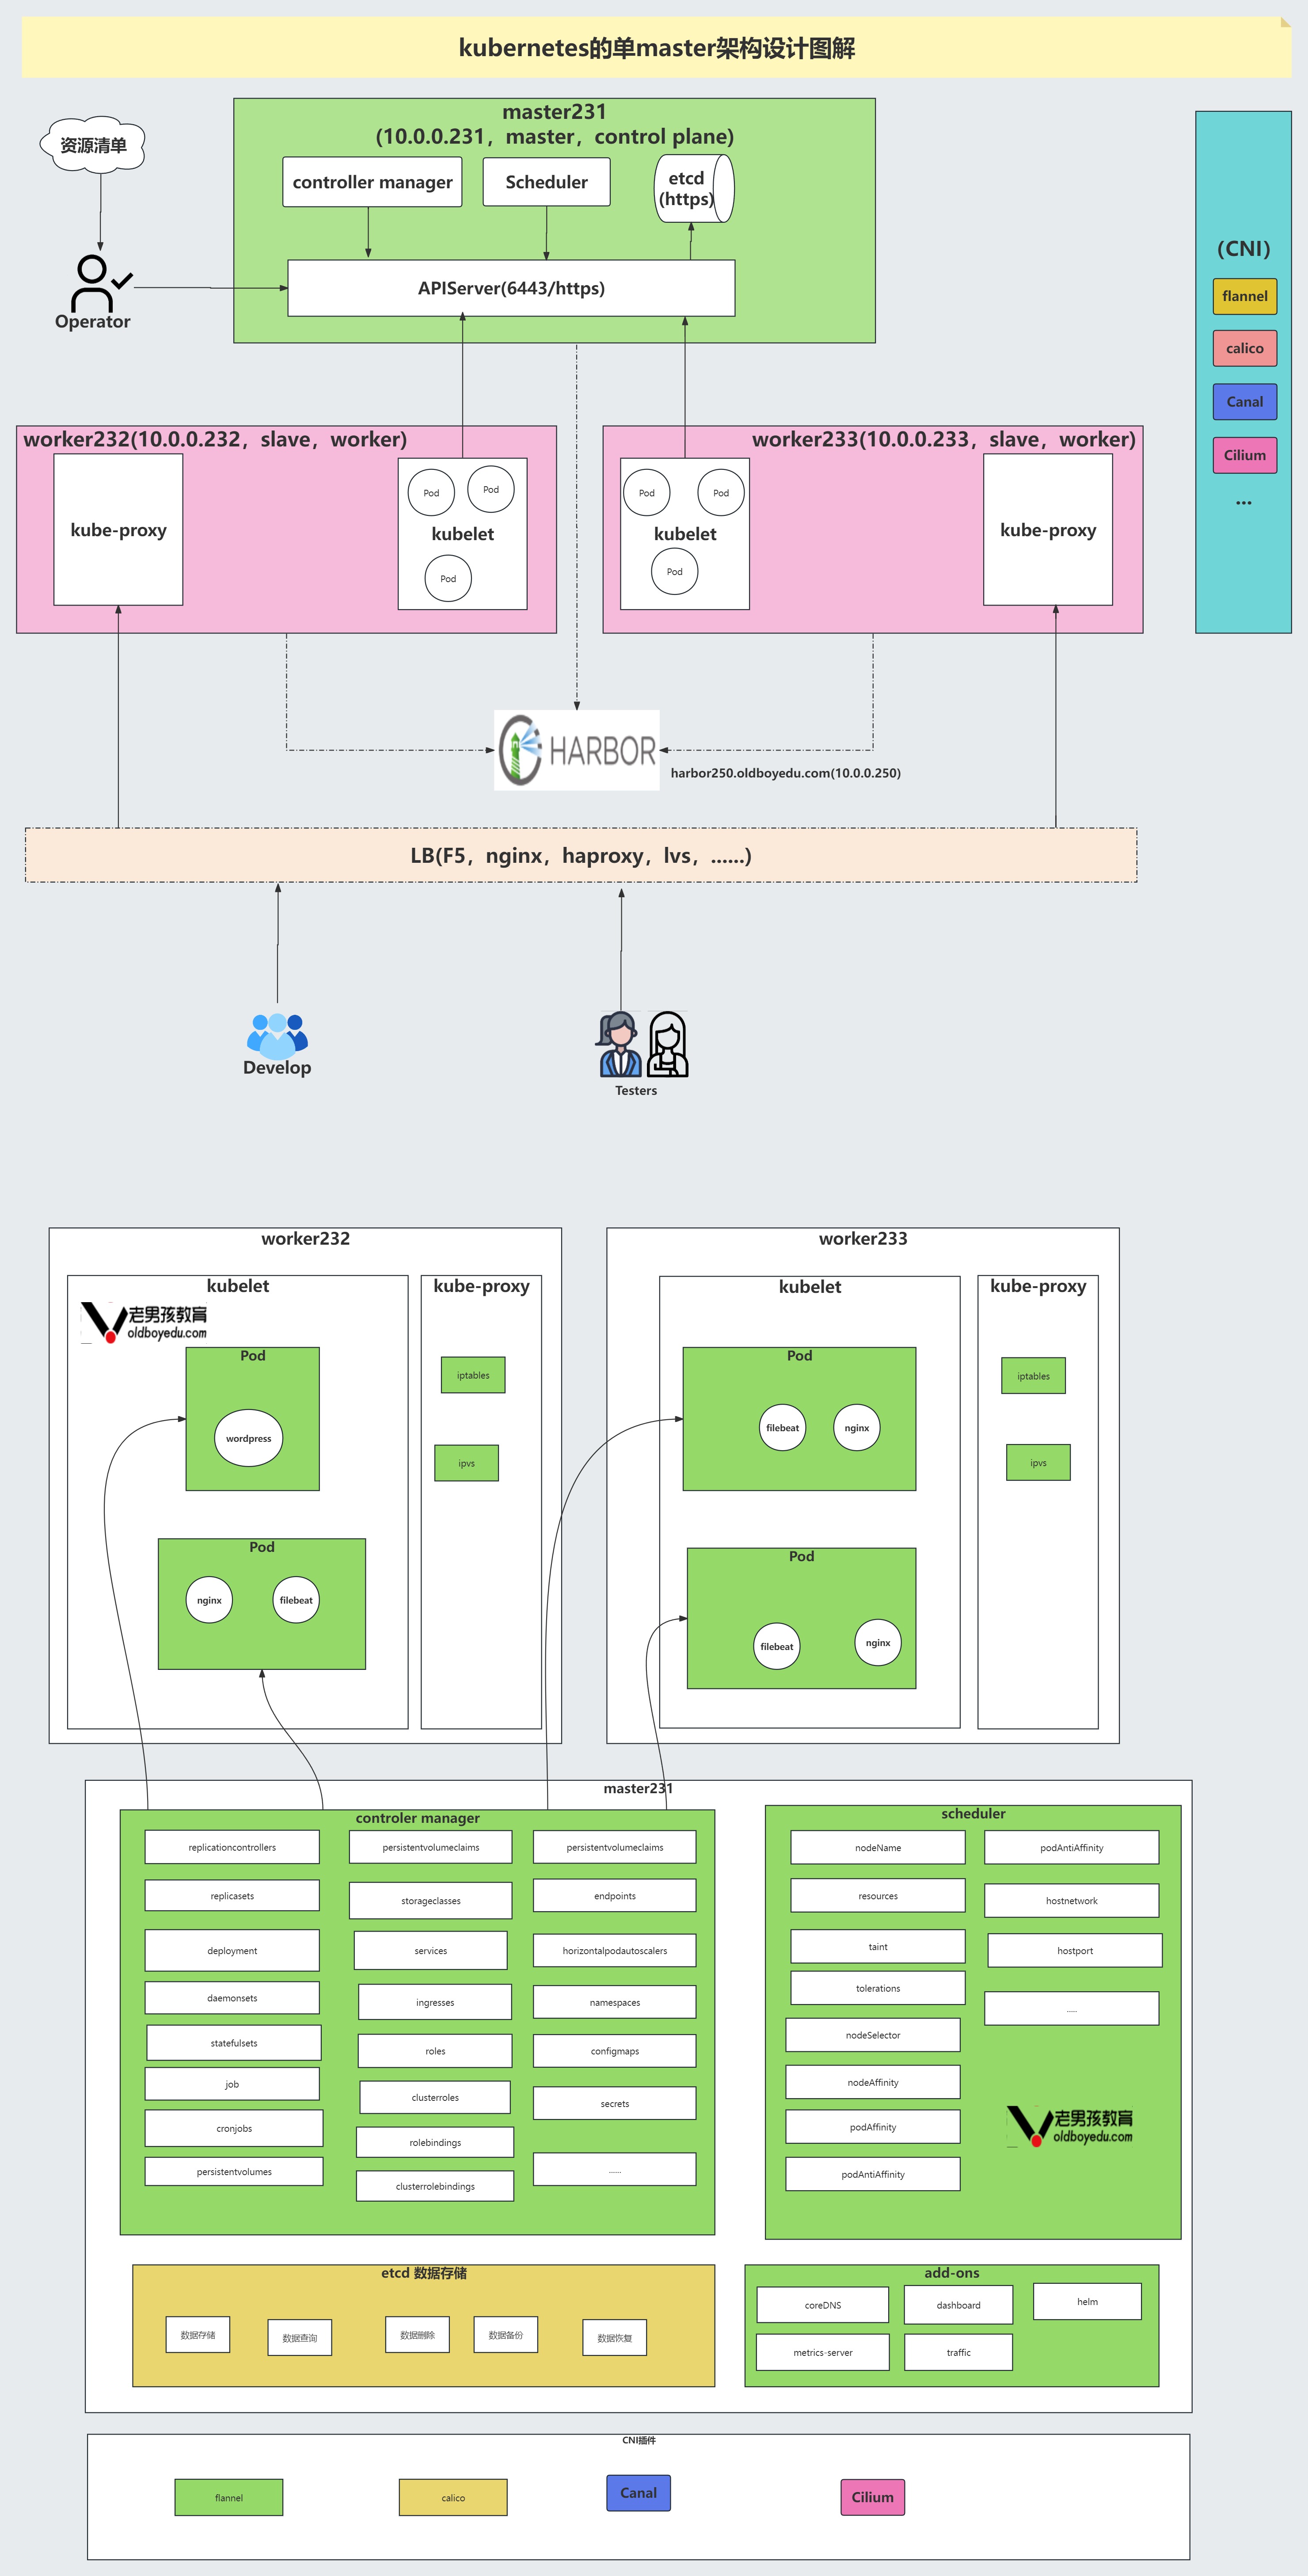Click the coreDNS add-ons box
The image size is (1308, 2576).
click(x=822, y=2305)
